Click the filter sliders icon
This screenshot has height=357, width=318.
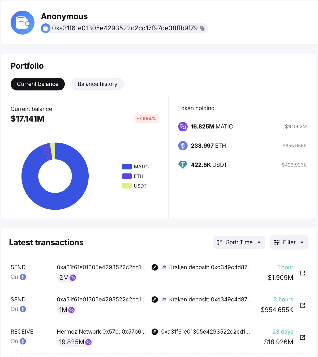click(277, 242)
